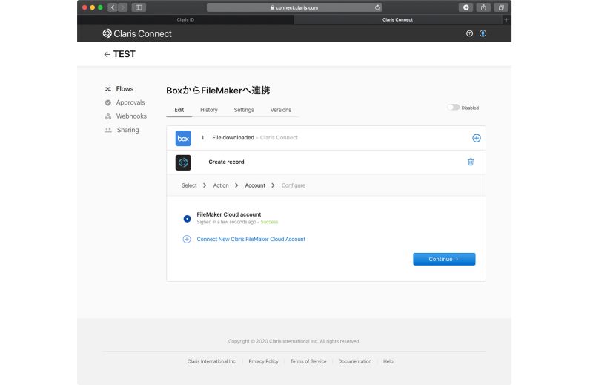Click the BoxからFileMakerへ連携 flow title

[218, 91]
